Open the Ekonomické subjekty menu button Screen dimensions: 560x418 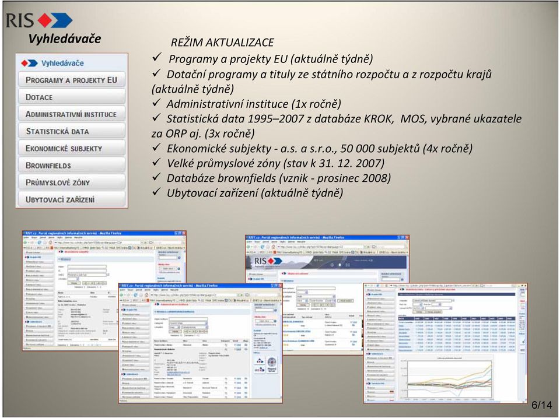tap(72, 148)
